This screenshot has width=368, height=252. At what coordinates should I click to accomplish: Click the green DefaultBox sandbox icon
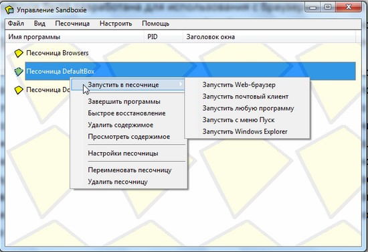[19, 72]
